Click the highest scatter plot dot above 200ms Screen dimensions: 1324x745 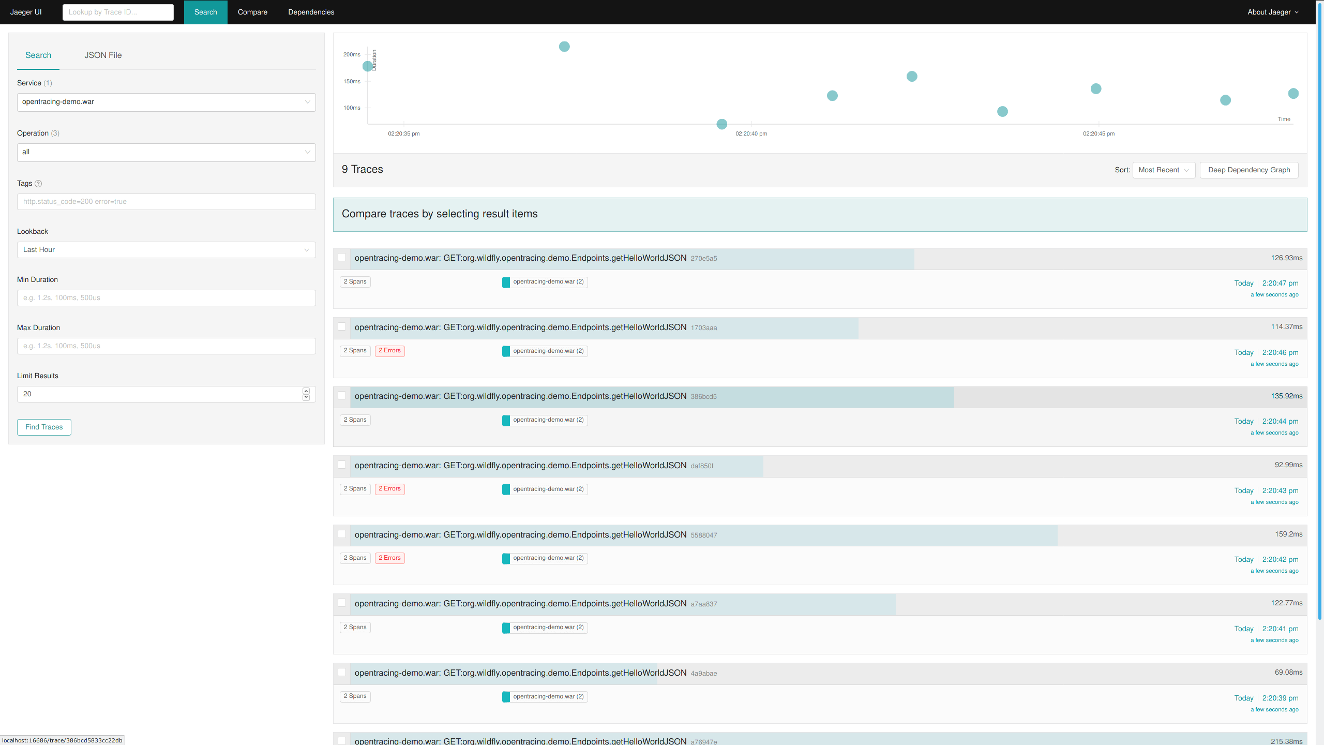(x=564, y=47)
